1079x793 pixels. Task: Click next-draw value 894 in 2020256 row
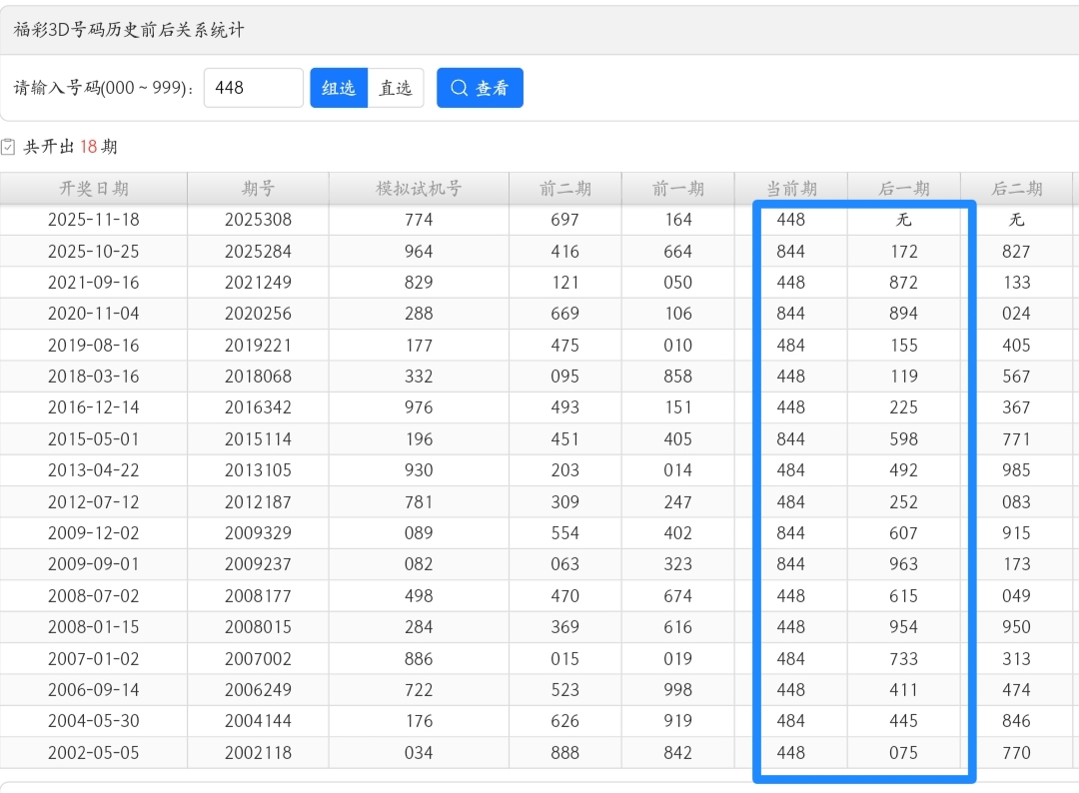coord(903,314)
